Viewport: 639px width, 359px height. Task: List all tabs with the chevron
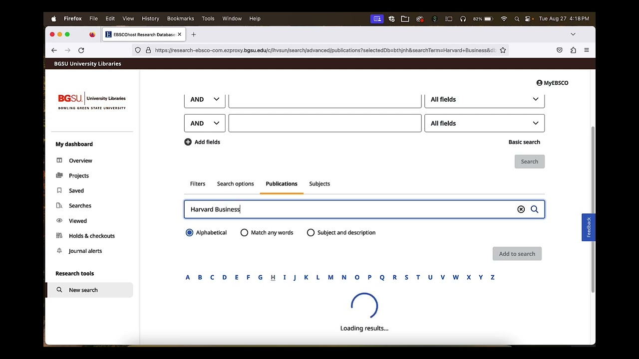573,34
